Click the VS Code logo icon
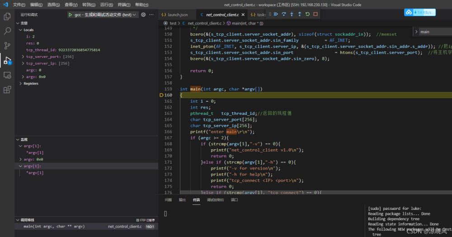Image resolution: width=452 pixels, height=237 pixels. coord(5,5)
